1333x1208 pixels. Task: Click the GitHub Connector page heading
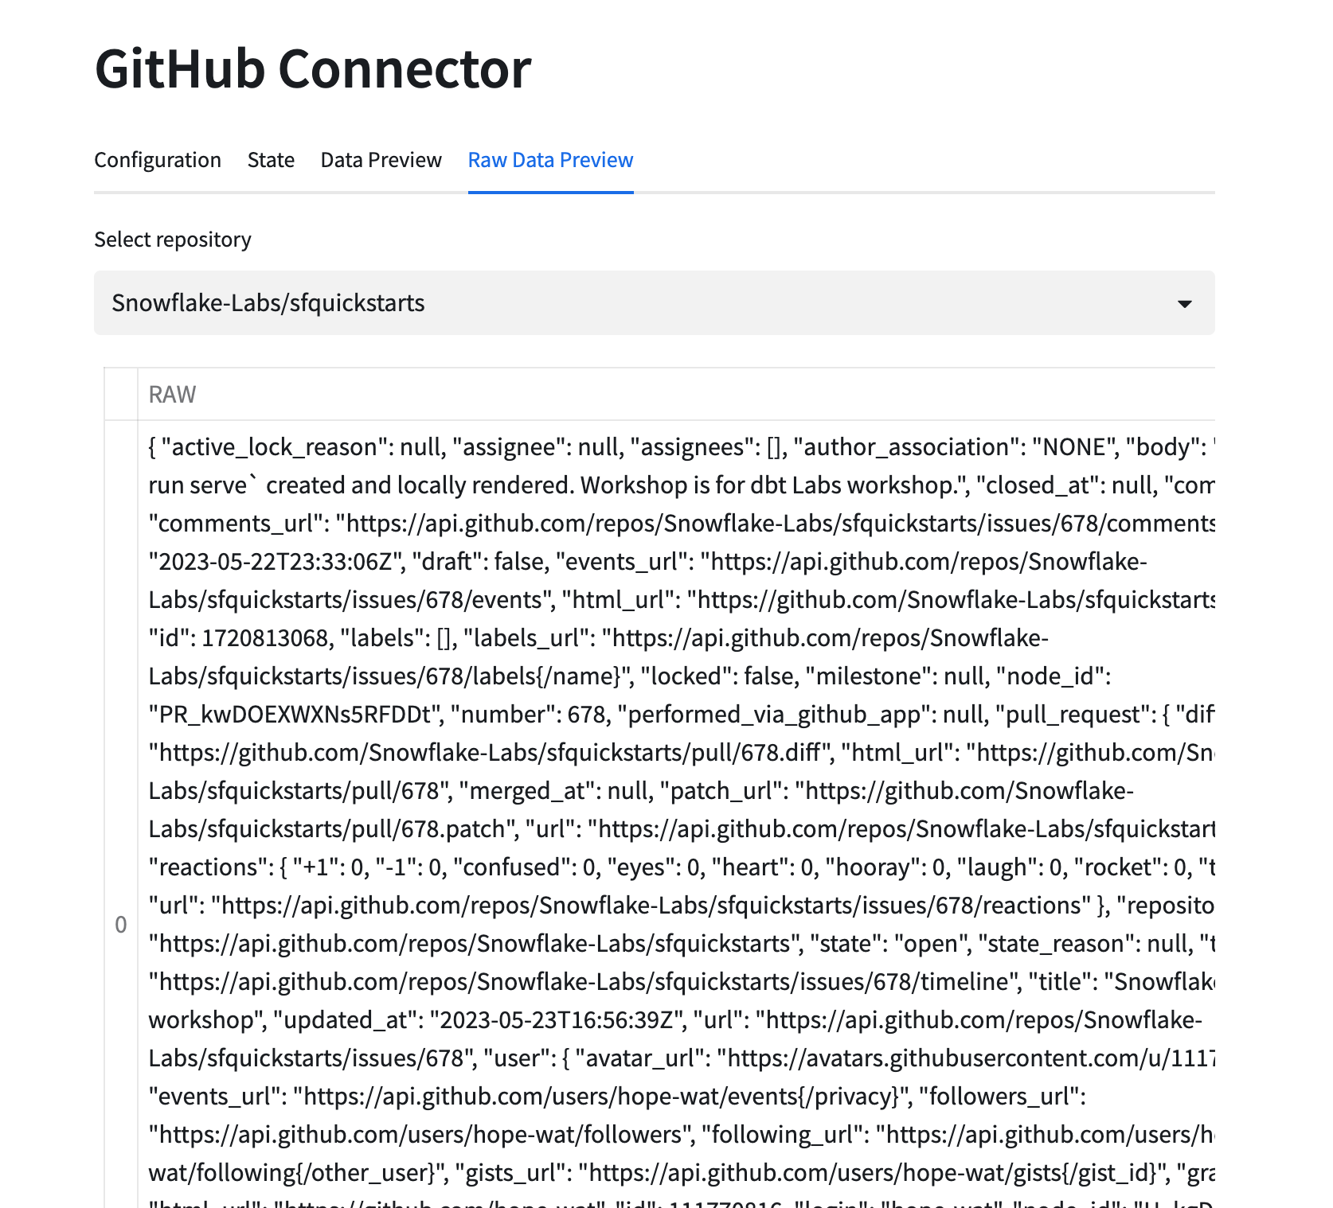click(x=313, y=69)
